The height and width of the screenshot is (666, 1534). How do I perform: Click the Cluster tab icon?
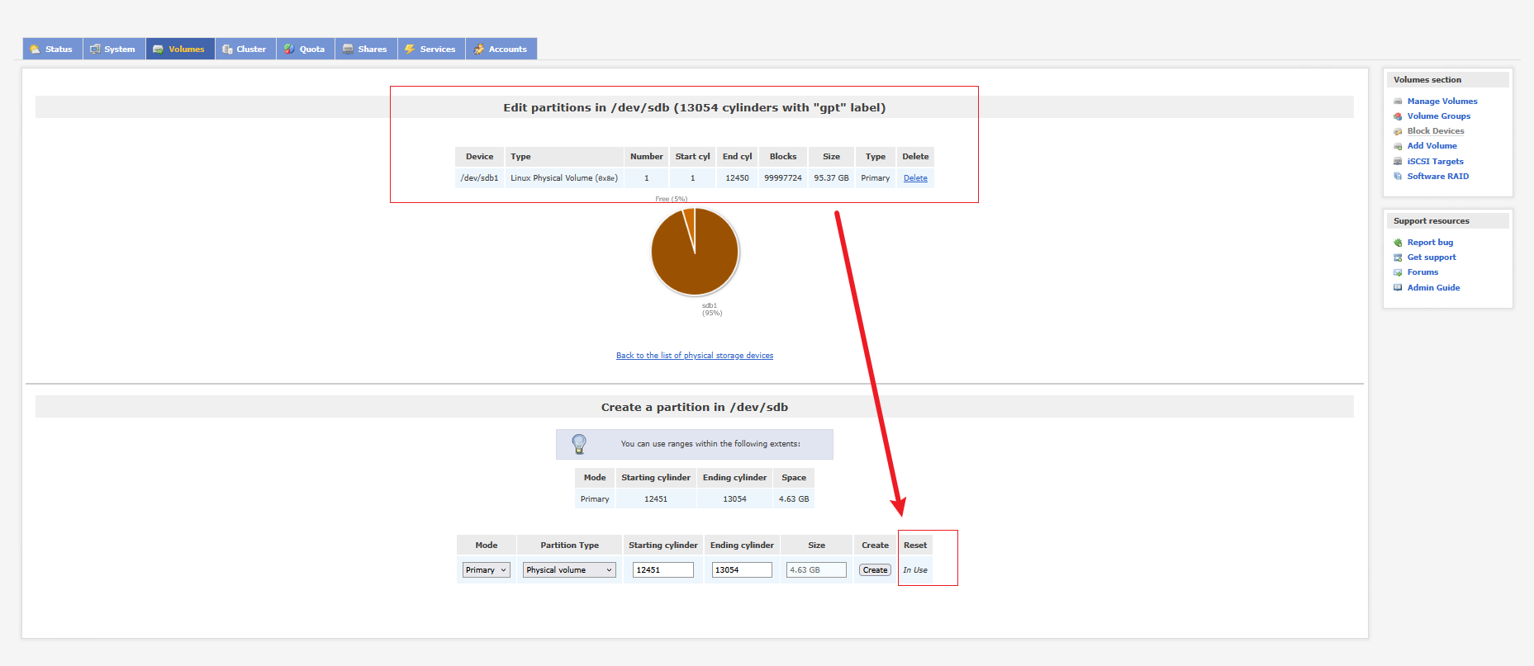(x=227, y=50)
